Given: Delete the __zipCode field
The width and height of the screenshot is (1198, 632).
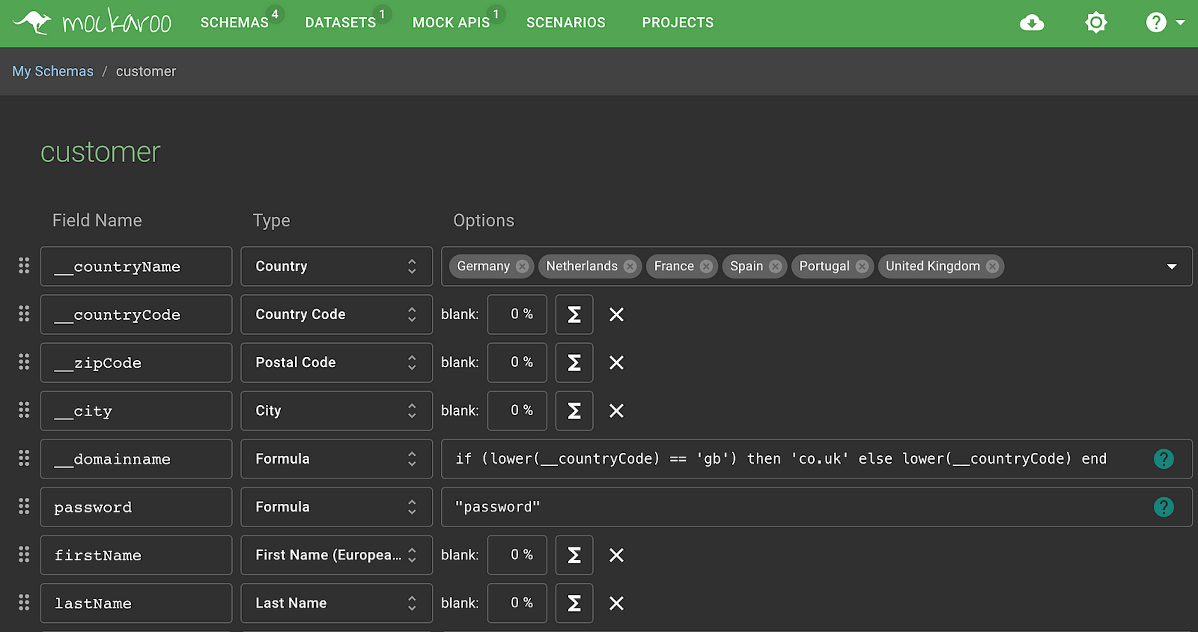Looking at the screenshot, I should (616, 362).
